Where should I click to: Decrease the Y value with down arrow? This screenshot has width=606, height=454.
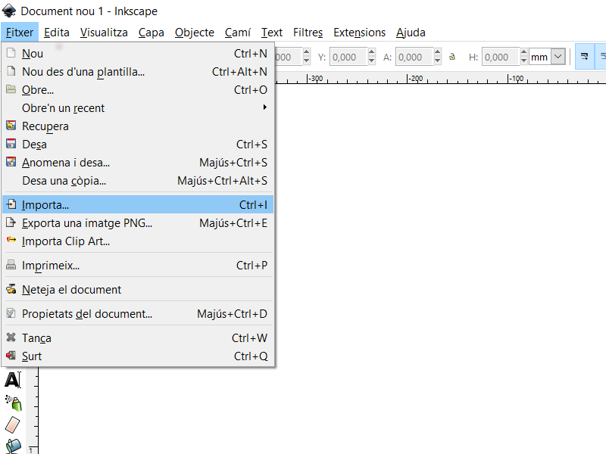click(371, 61)
